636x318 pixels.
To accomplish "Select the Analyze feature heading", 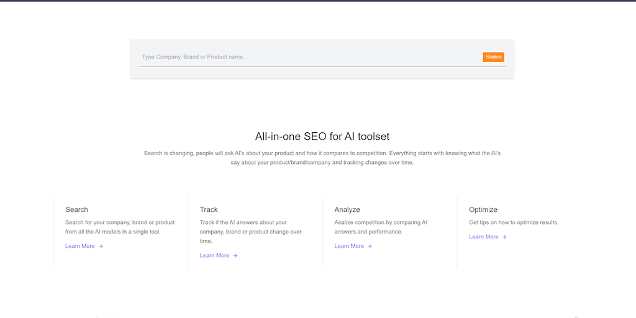I will pyautogui.click(x=347, y=210).
